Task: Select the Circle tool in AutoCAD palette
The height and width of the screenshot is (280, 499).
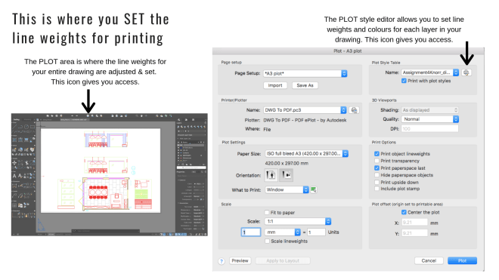Action: pos(26,127)
